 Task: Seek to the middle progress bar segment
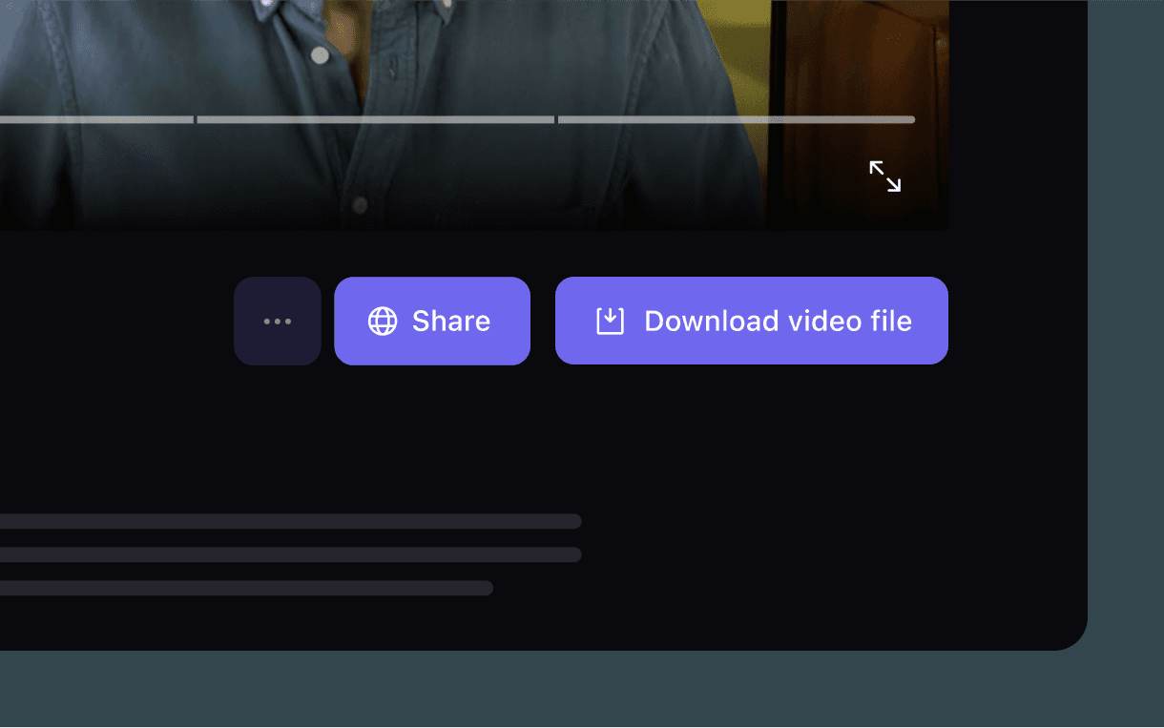pos(375,120)
